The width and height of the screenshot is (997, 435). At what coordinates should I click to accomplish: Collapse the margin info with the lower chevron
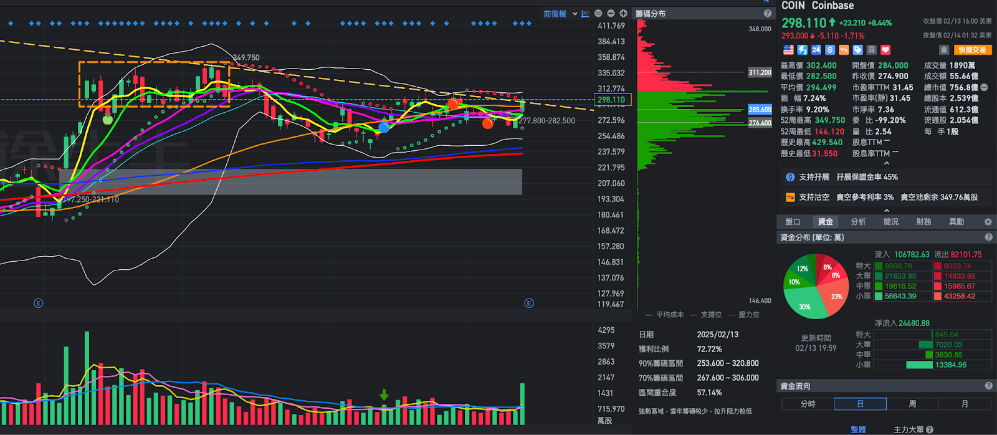point(886,211)
